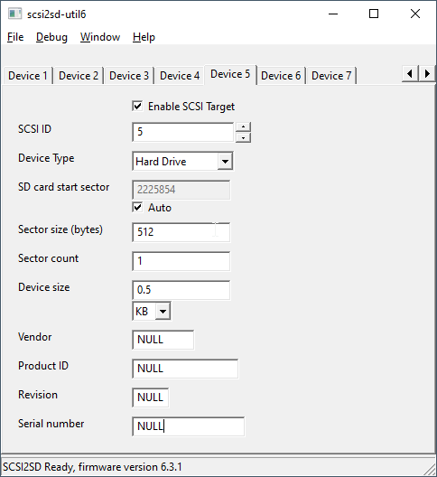Focus the Vendor text field

pyautogui.click(x=163, y=340)
